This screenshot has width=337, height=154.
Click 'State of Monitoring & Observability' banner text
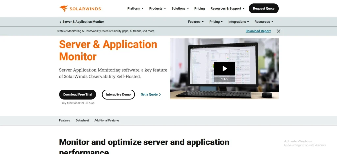(106, 31)
